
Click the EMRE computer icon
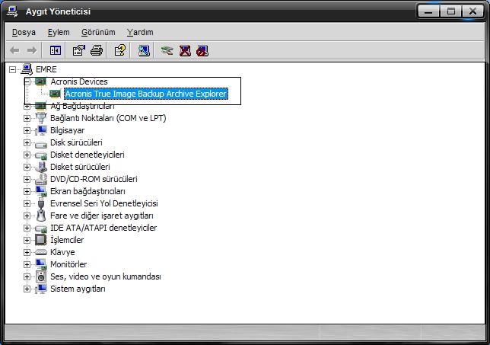click(x=27, y=69)
